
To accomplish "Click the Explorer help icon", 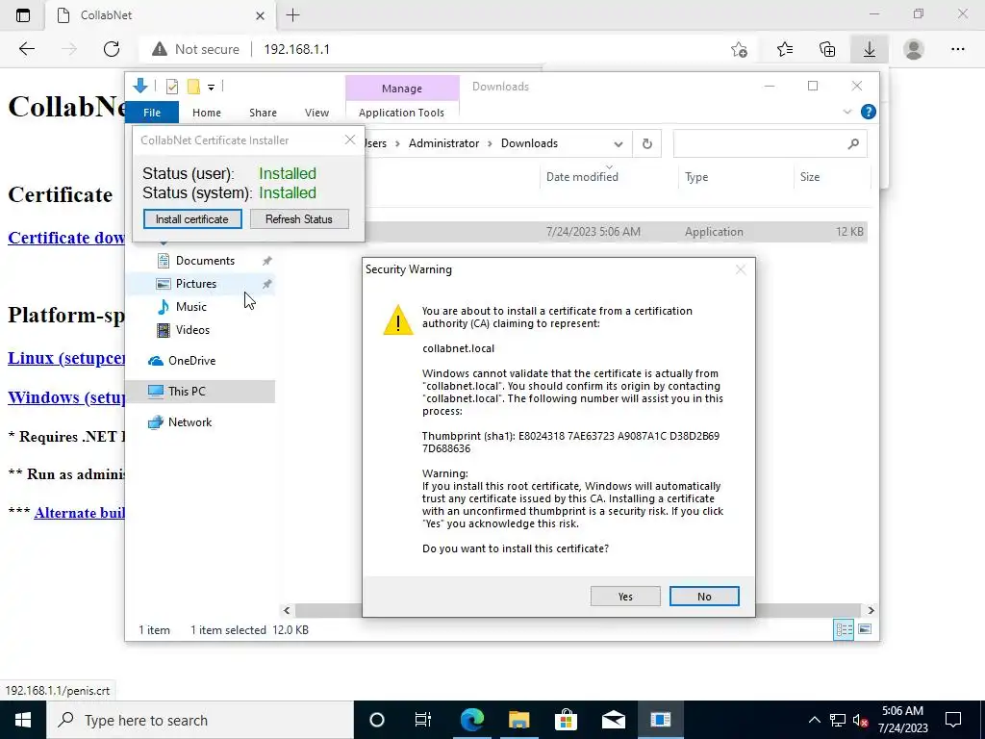I will pyautogui.click(x=869, y=112).
